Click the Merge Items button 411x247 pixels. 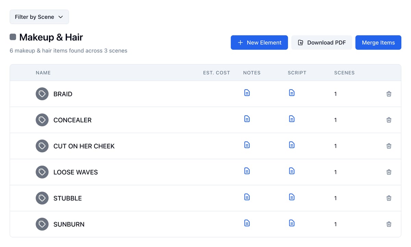coord(378,42)
